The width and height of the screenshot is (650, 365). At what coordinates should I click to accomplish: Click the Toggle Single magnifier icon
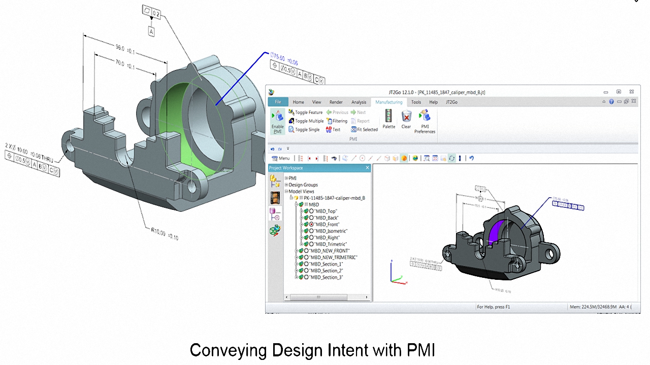click(291, 129)
